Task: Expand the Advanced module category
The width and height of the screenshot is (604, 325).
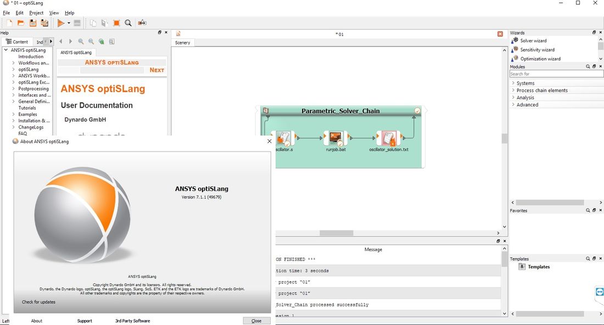Action: (513, 105)
